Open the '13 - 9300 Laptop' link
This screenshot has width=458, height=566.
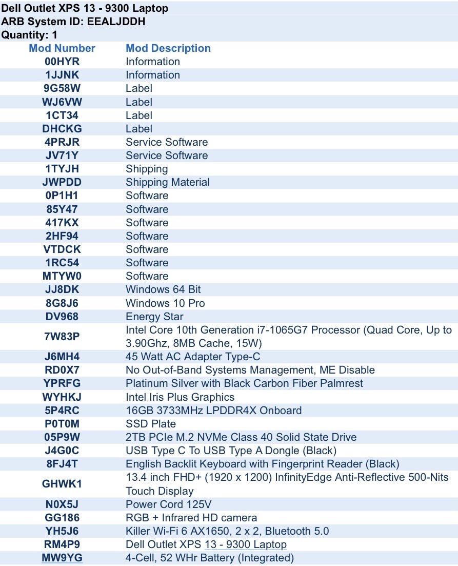click(x=246, y=544)
